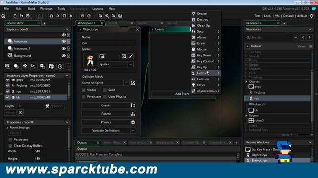Open the Collision Mask dropdown menu
This screenshot has height=178, width=318.
[126, 83]
